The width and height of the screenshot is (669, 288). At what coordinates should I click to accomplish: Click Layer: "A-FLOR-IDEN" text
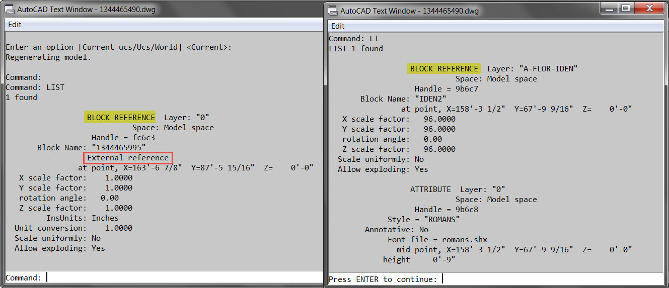pos(533,69)
